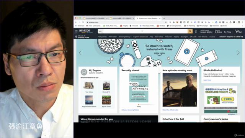Viewport: 245px width, 138px height.
Task: Expand the Try Prime dropdown
Action: (x=228, y=32)
